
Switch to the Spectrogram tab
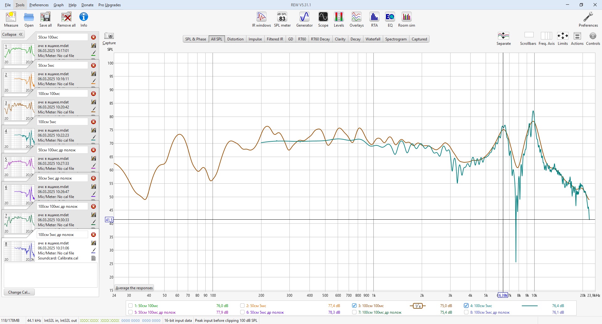coord(396,39)
